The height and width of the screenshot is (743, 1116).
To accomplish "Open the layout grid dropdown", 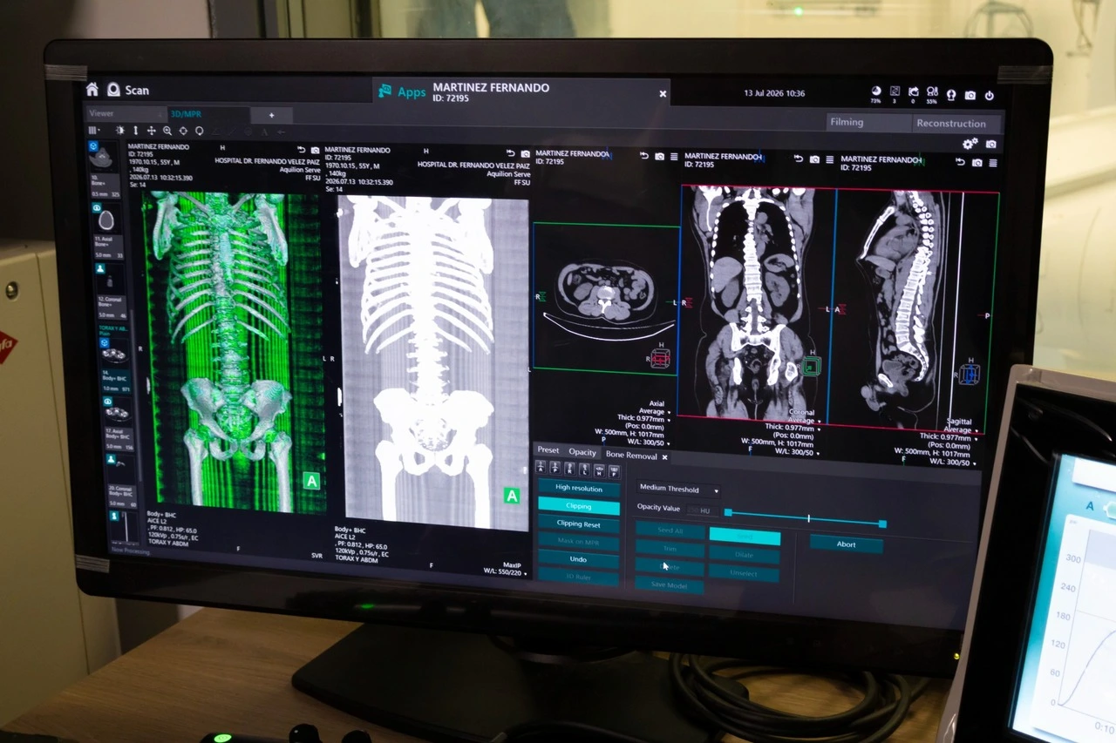I will coord(94,131).
